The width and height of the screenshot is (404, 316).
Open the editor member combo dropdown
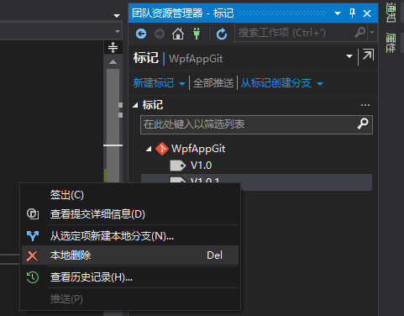118,31
